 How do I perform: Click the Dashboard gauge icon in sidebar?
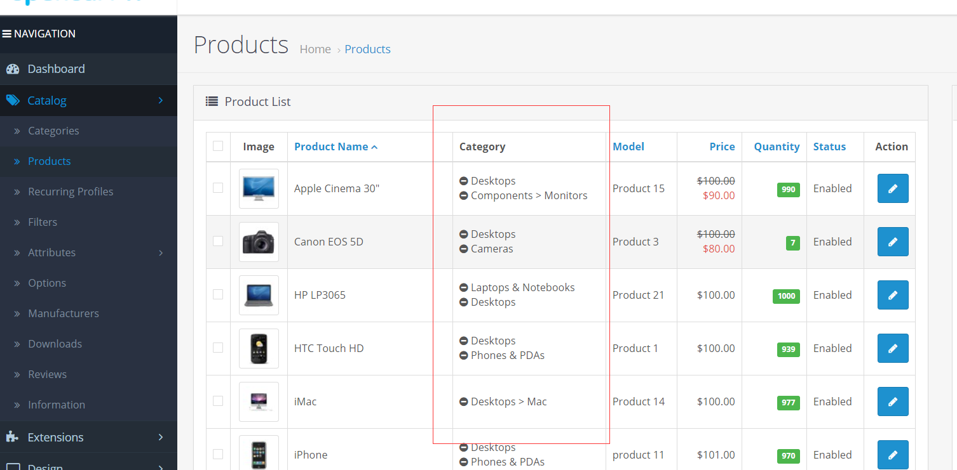coord(13,69)
